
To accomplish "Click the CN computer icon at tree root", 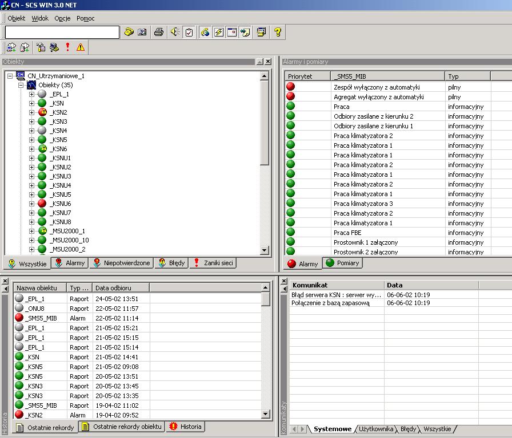I will pos(21,76).
